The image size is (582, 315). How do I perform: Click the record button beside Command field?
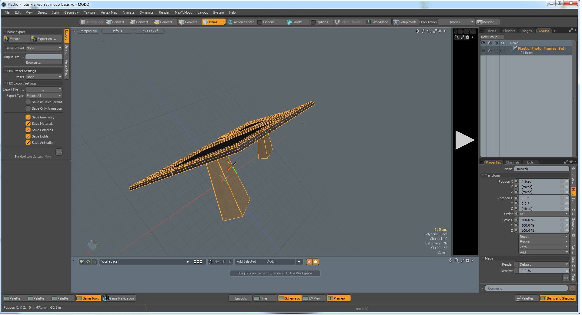coord(572,288)
